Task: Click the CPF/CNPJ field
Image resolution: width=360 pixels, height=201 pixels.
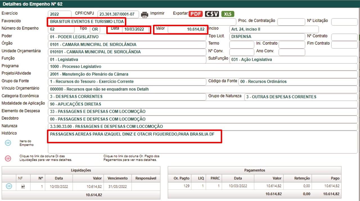Action: pos(118,14)
